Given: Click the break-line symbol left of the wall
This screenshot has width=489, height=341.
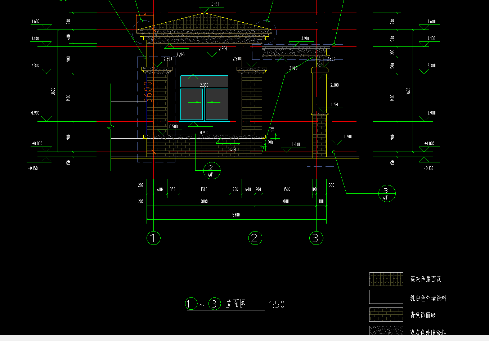Looking at the screenshot, I should [x=111, y=127].
